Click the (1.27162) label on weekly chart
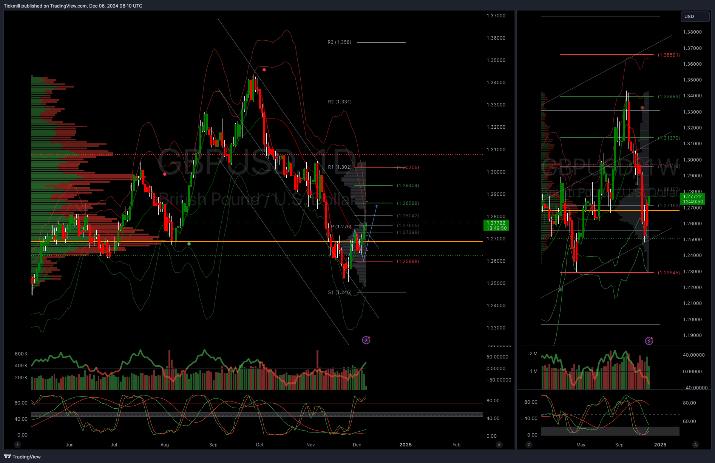The image size is (715, 463). pos(669,206)
